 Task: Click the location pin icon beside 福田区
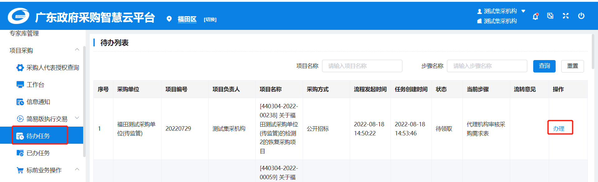point(169,19)
